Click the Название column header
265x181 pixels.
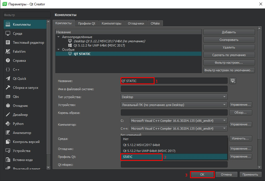tap(128, 32)
